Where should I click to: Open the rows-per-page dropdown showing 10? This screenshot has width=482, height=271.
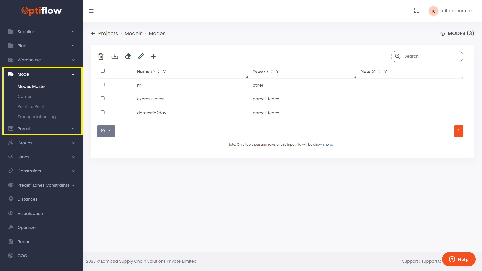[106, 131]
